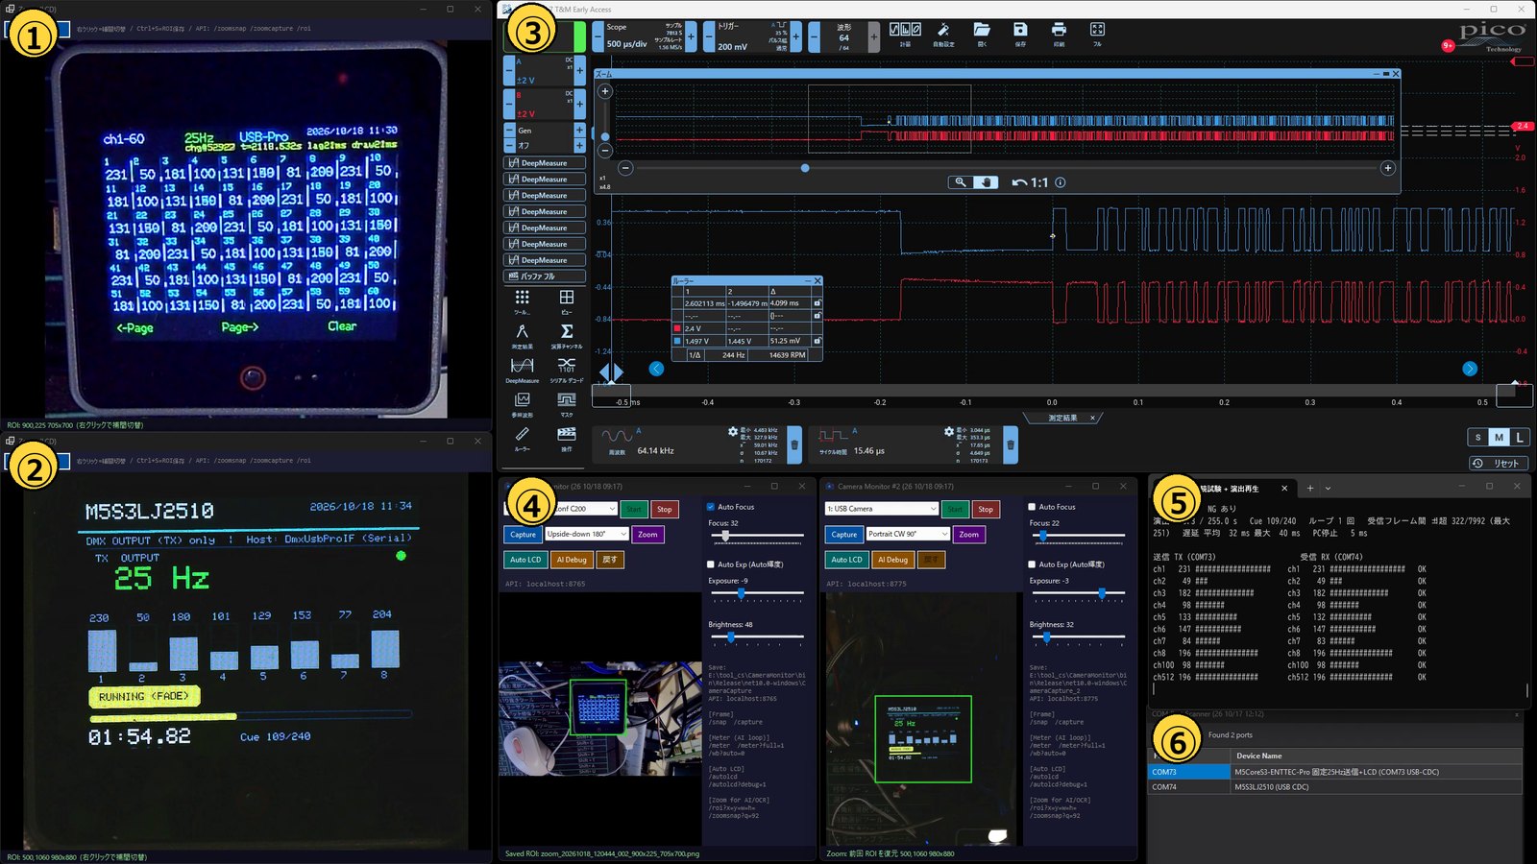
Task: Open the terminal tab list dropdown arrow
Action: [x=1329, y=489]
